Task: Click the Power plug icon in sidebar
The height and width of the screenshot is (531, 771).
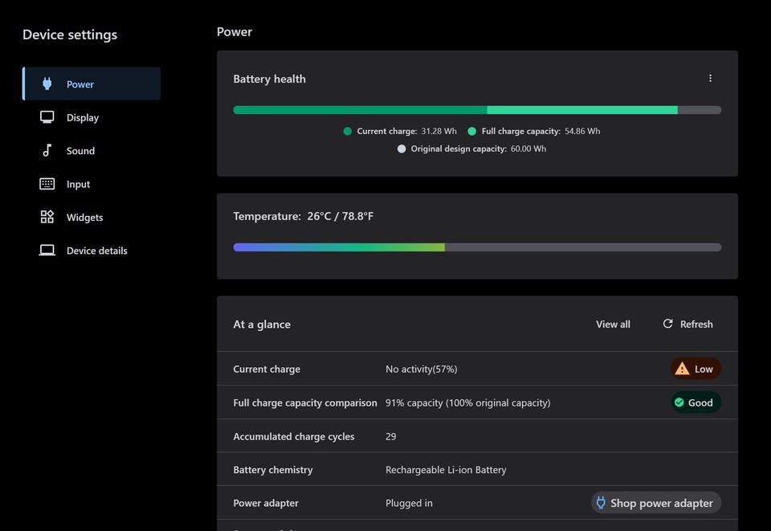Action: click(x=47, y=84)
